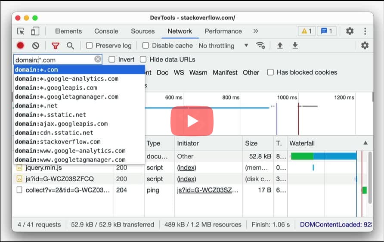Click the request list vertical scrollbar
384x242 pixels.
pyautogui.click(x=370, y=177)
